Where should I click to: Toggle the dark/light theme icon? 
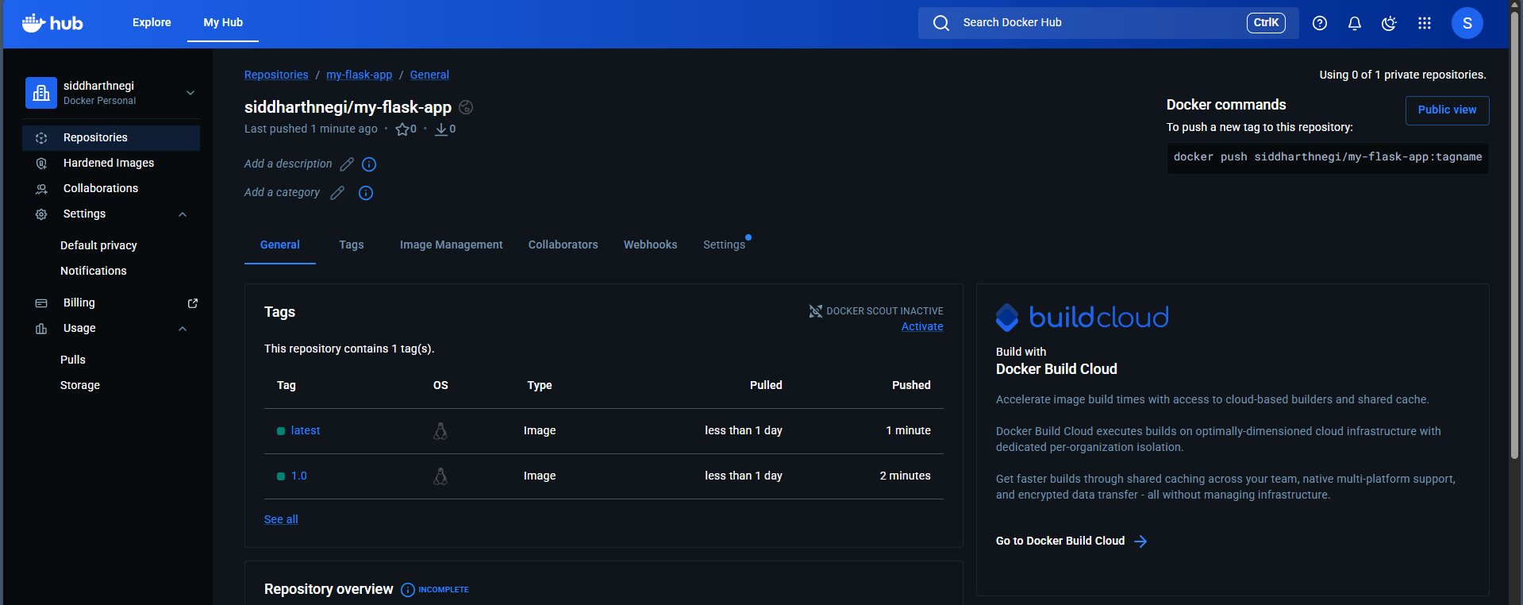coord(1389,23)
